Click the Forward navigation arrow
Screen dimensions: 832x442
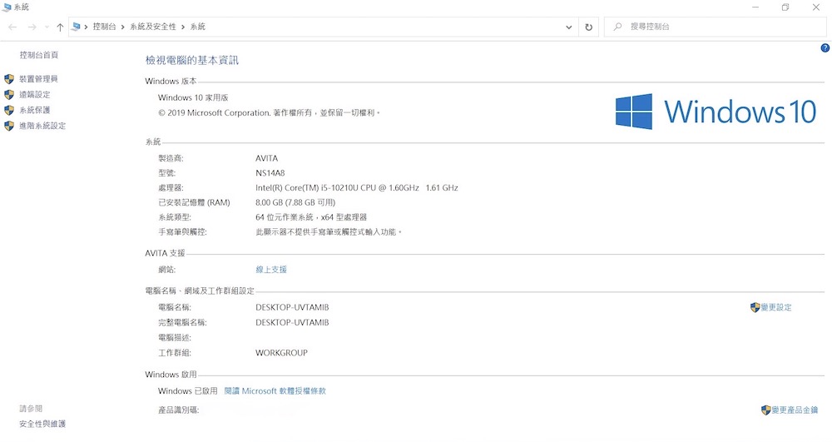click(32, 27)
